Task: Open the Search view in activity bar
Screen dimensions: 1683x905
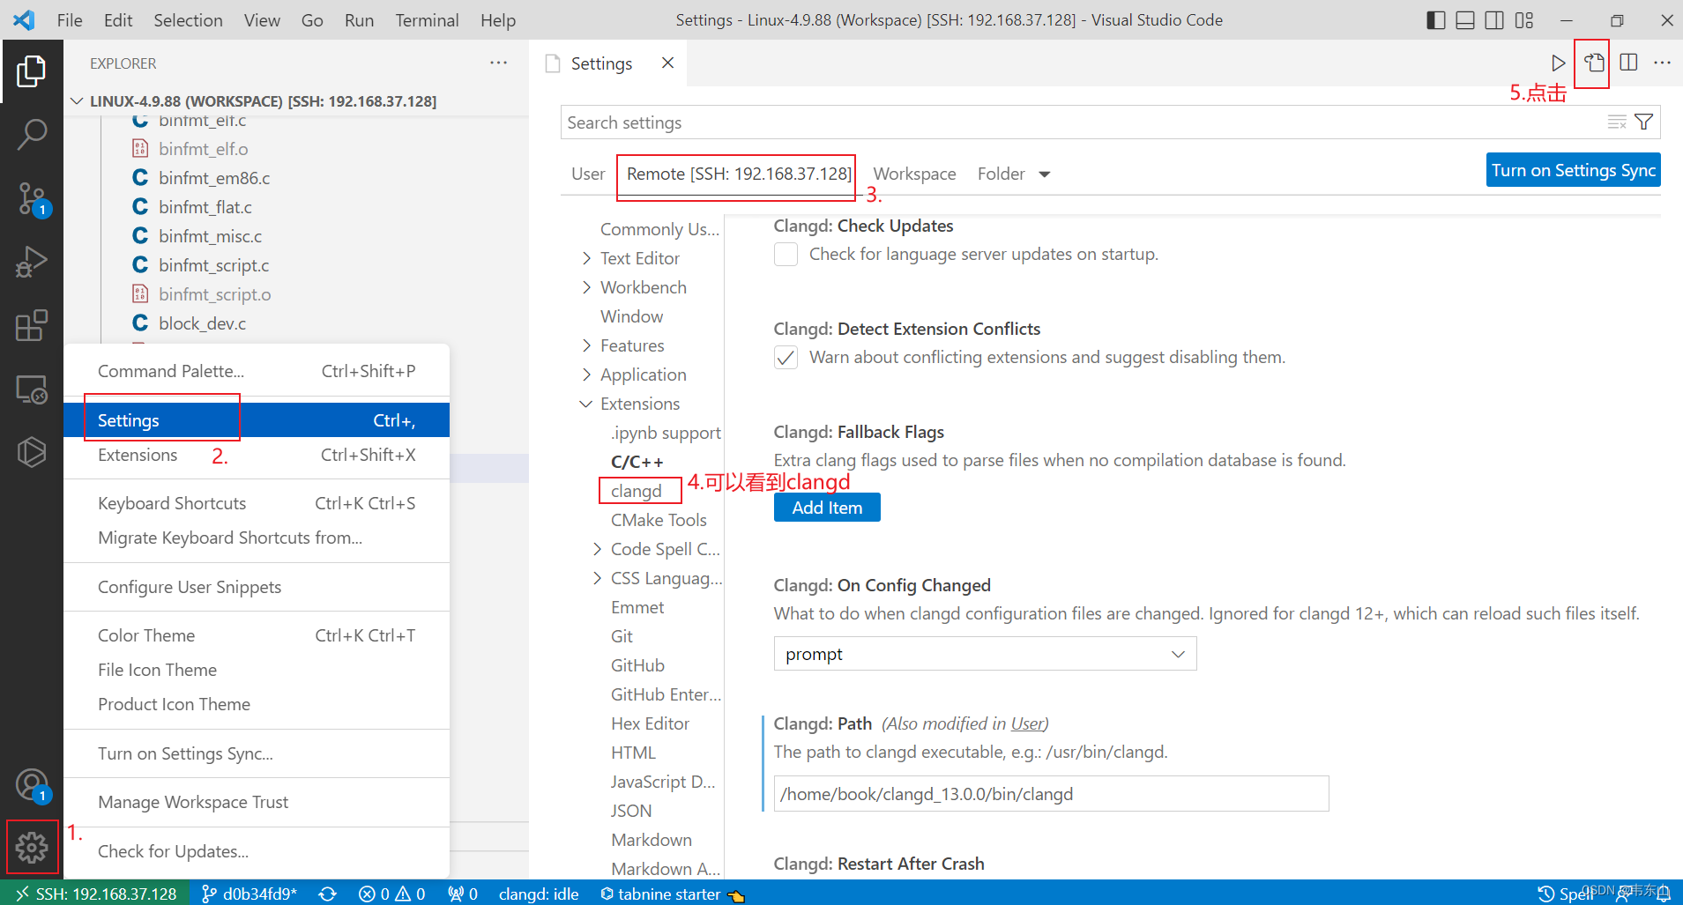Action: (x=32, y=135)
